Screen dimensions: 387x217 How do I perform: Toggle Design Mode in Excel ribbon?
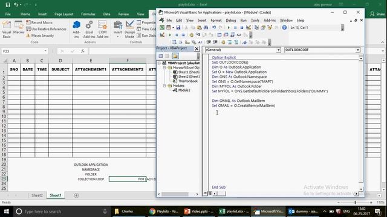(x=129, y=30)
